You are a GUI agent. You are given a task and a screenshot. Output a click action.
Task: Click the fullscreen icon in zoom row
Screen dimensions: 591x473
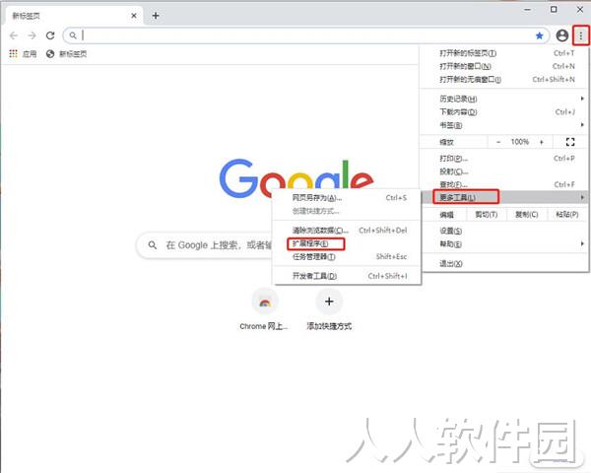tap(570, 142)
